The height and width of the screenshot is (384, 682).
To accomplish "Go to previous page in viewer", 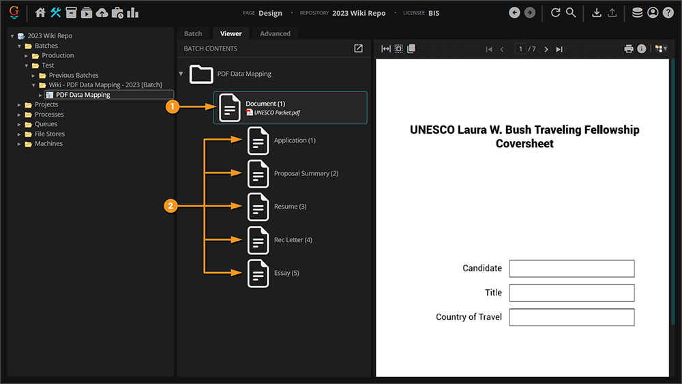I will (502, 49).
